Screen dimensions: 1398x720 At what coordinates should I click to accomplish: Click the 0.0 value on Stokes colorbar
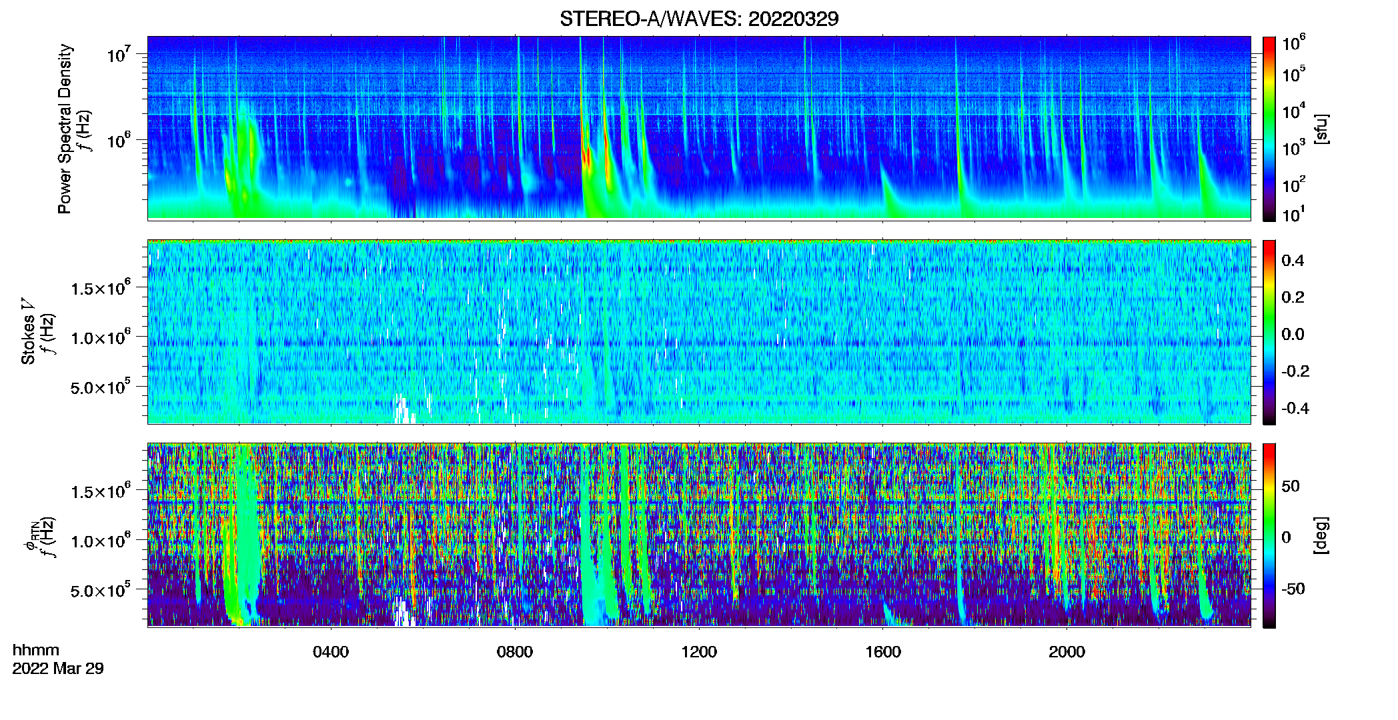click(x=1293, y=334)
